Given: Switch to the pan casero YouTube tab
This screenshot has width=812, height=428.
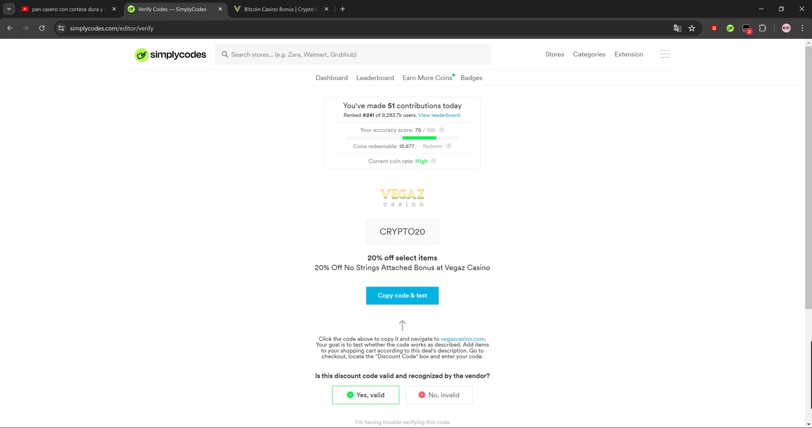Looking at the screenshot, I should click(x=68, y=9).
